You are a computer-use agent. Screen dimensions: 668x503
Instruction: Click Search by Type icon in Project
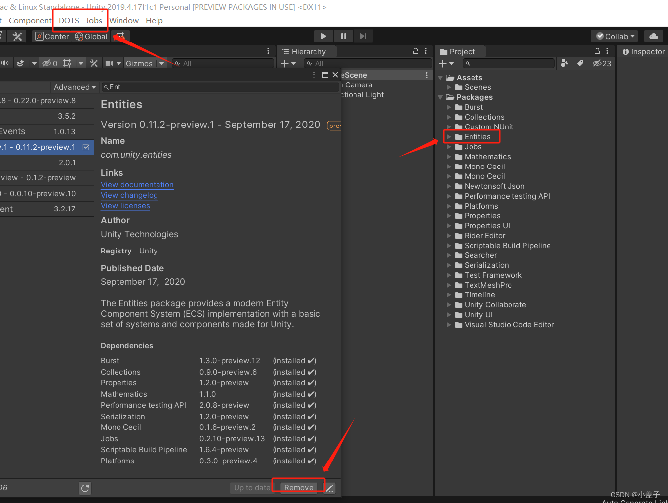565,63
